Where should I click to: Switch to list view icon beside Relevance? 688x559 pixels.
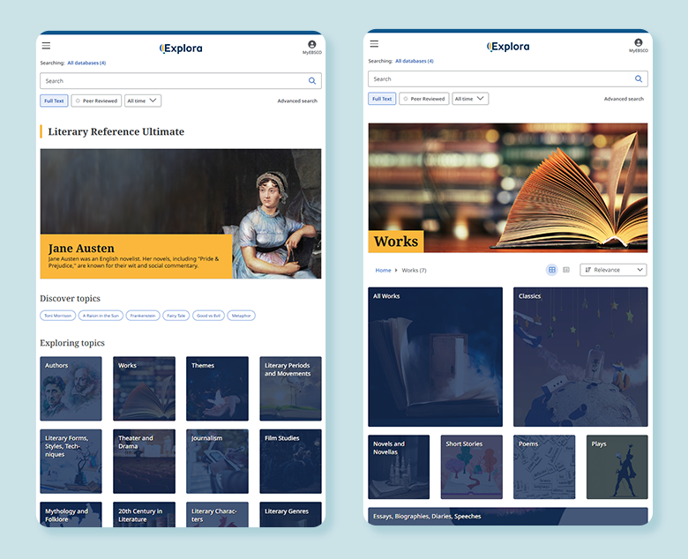[x=566, y=270]
